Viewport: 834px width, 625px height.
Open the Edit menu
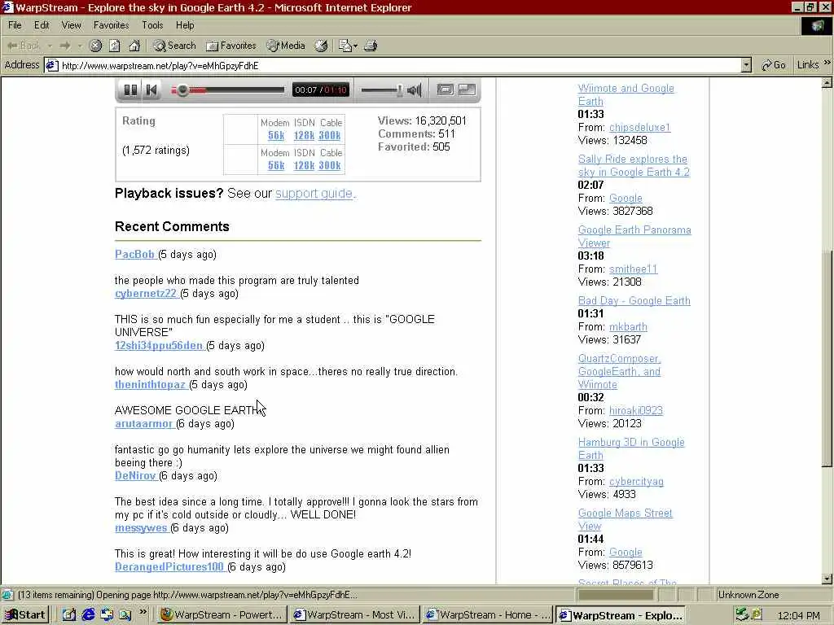point(42,25)
